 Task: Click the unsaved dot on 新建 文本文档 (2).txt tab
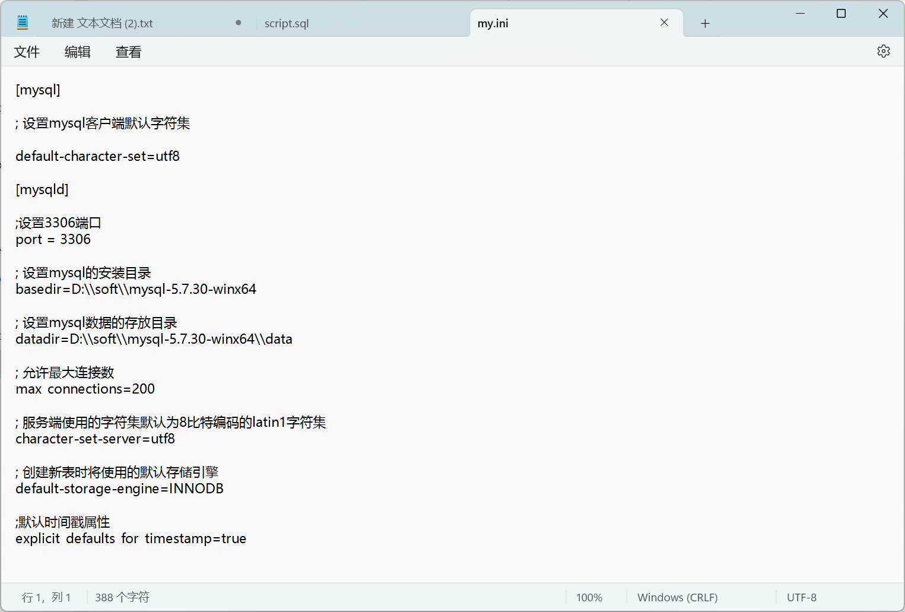click(x=238, y=23)
